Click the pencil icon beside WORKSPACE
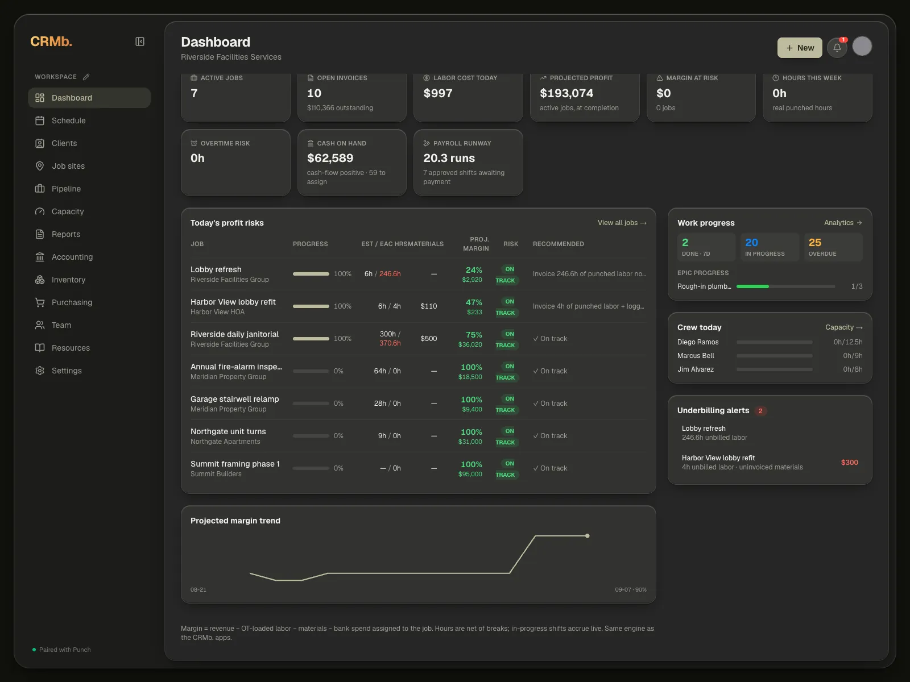 (x=86, y=77)
